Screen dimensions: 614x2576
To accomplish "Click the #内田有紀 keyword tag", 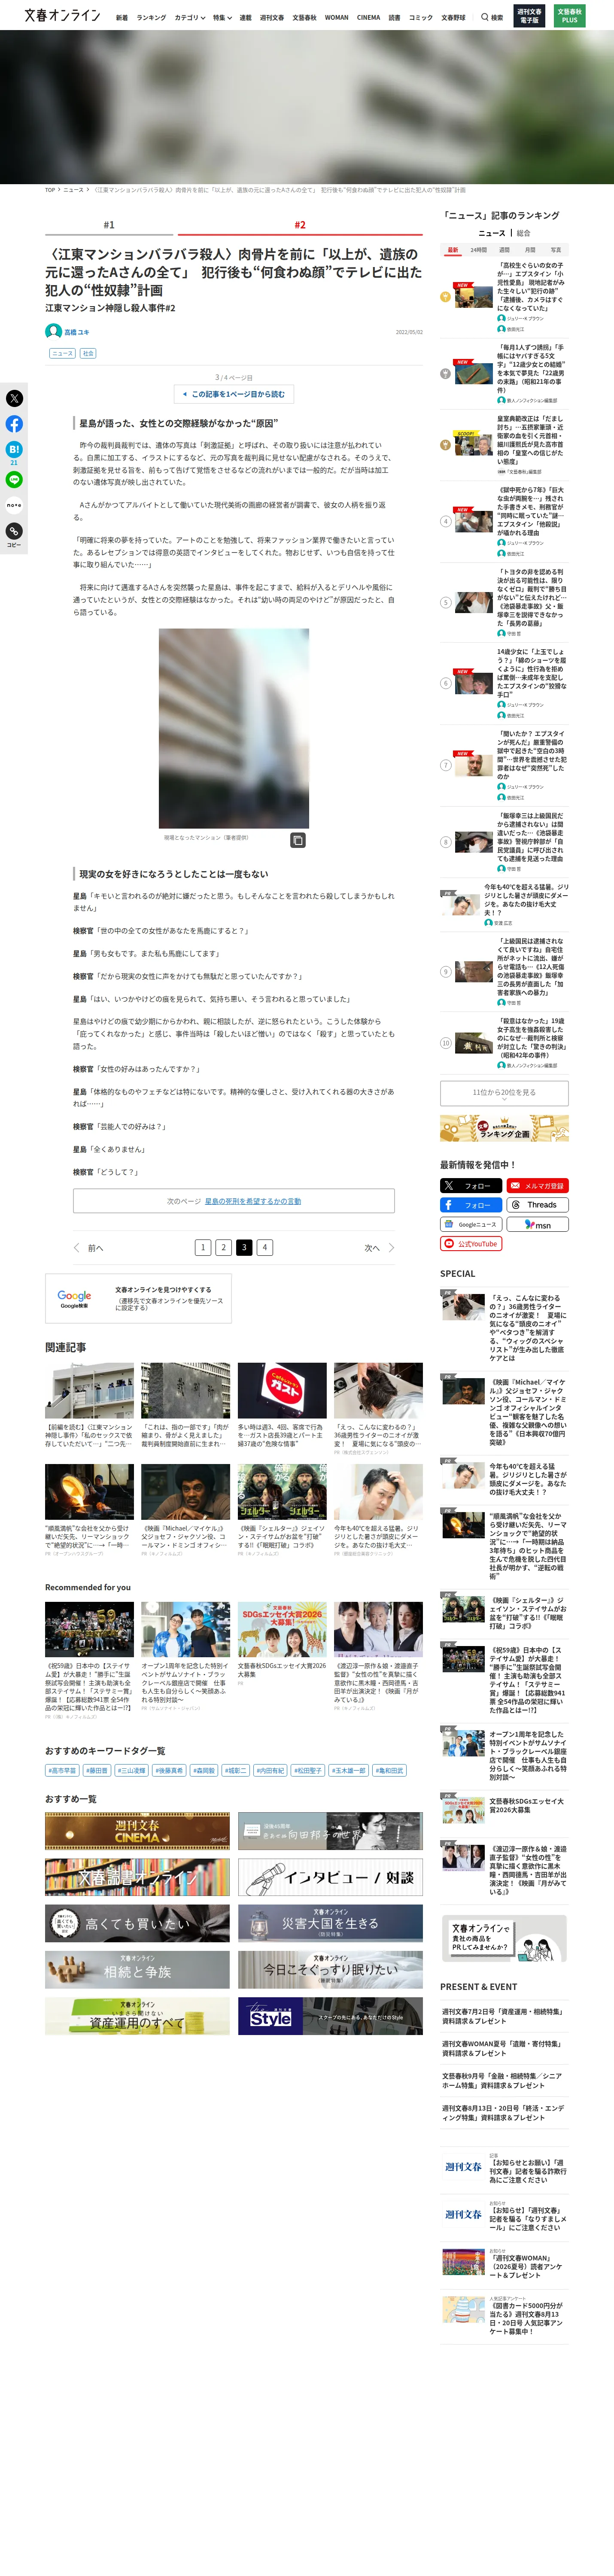I will [x=270, y=1770].
